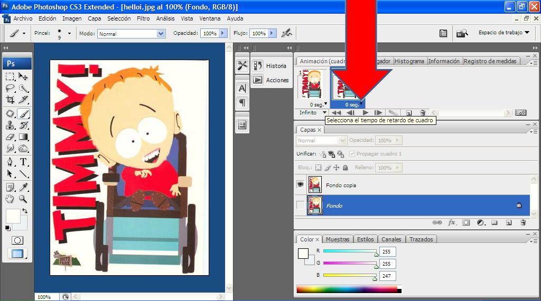The height and width of the screenshot is (301, 541).
Task: Open the Flujo slider arrow
Action: pyautogui.click(x=272, y=33)
